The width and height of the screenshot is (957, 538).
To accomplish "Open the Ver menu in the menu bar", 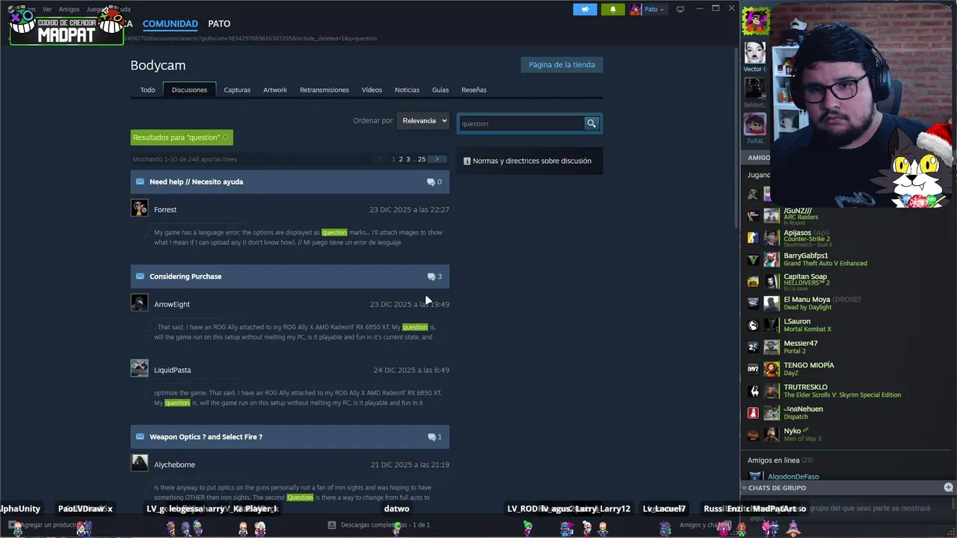I will tap(47, 9).
